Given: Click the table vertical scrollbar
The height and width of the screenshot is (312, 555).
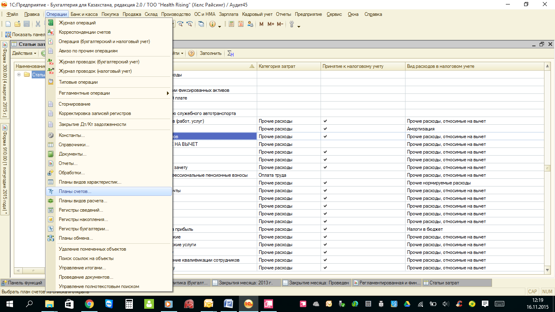Looking at the screenshot, I should coord(547,167).
